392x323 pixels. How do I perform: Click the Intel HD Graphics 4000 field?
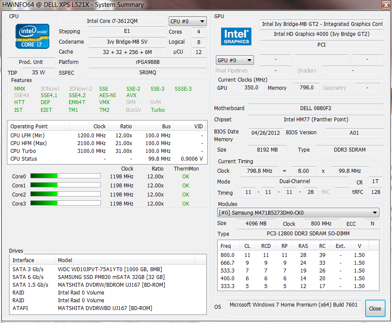coord(321,34)
